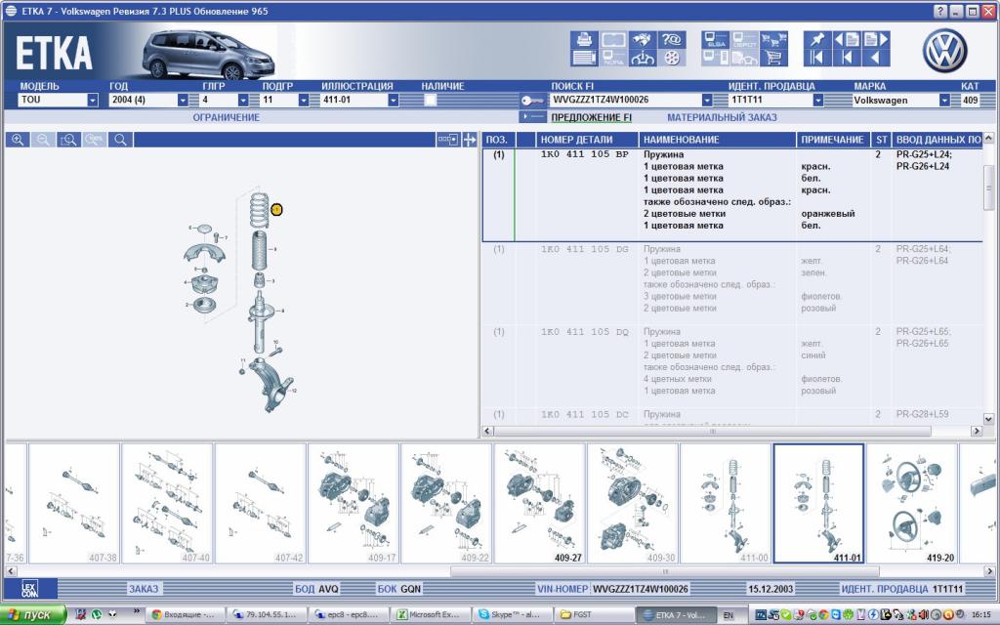The height and width of the screenshot is (625, 1000).
Task: Click callout number 1 on the spring
Action: [x=276, y=209]
